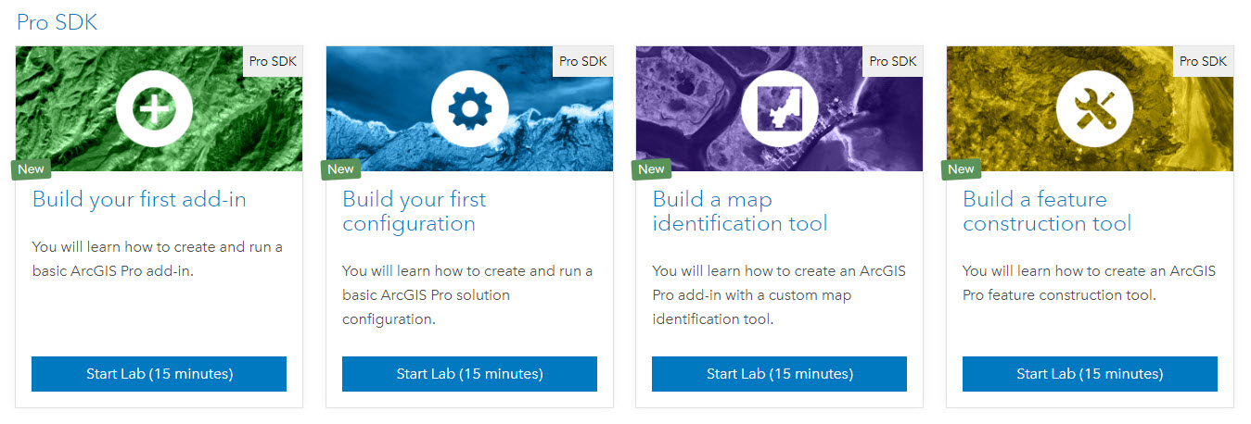This screenshot has height=424, width=1251.
Task: Click the 'New' badge on the map identification card
Action: [x=651, y=169]
